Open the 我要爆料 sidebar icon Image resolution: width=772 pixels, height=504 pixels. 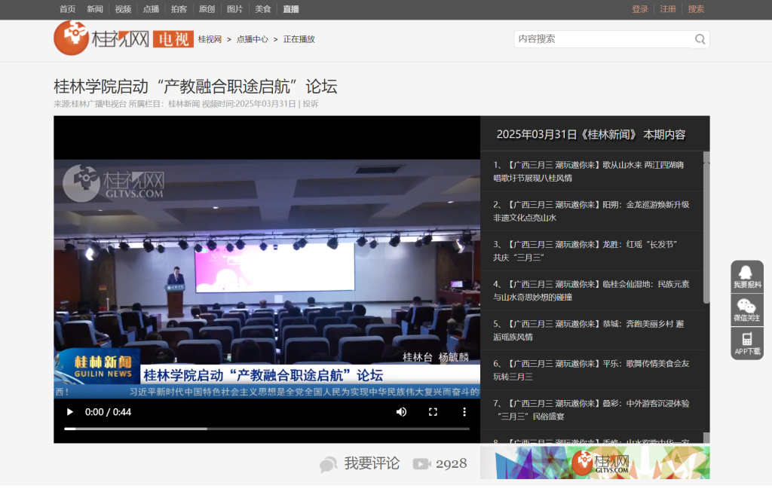point(746,276)
